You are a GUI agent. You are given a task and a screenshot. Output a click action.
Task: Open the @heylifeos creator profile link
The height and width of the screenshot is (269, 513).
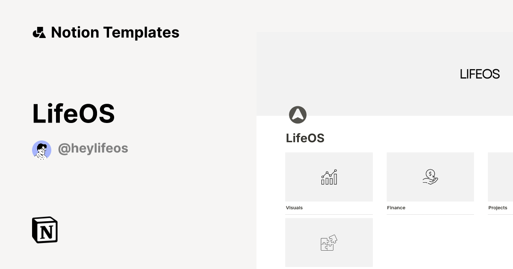pyautogui.click(x=93, y=148)
